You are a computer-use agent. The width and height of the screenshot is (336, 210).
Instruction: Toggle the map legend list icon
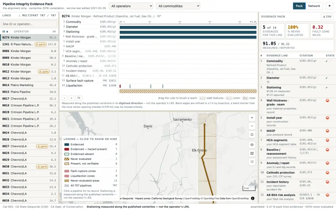coord(252,162)
